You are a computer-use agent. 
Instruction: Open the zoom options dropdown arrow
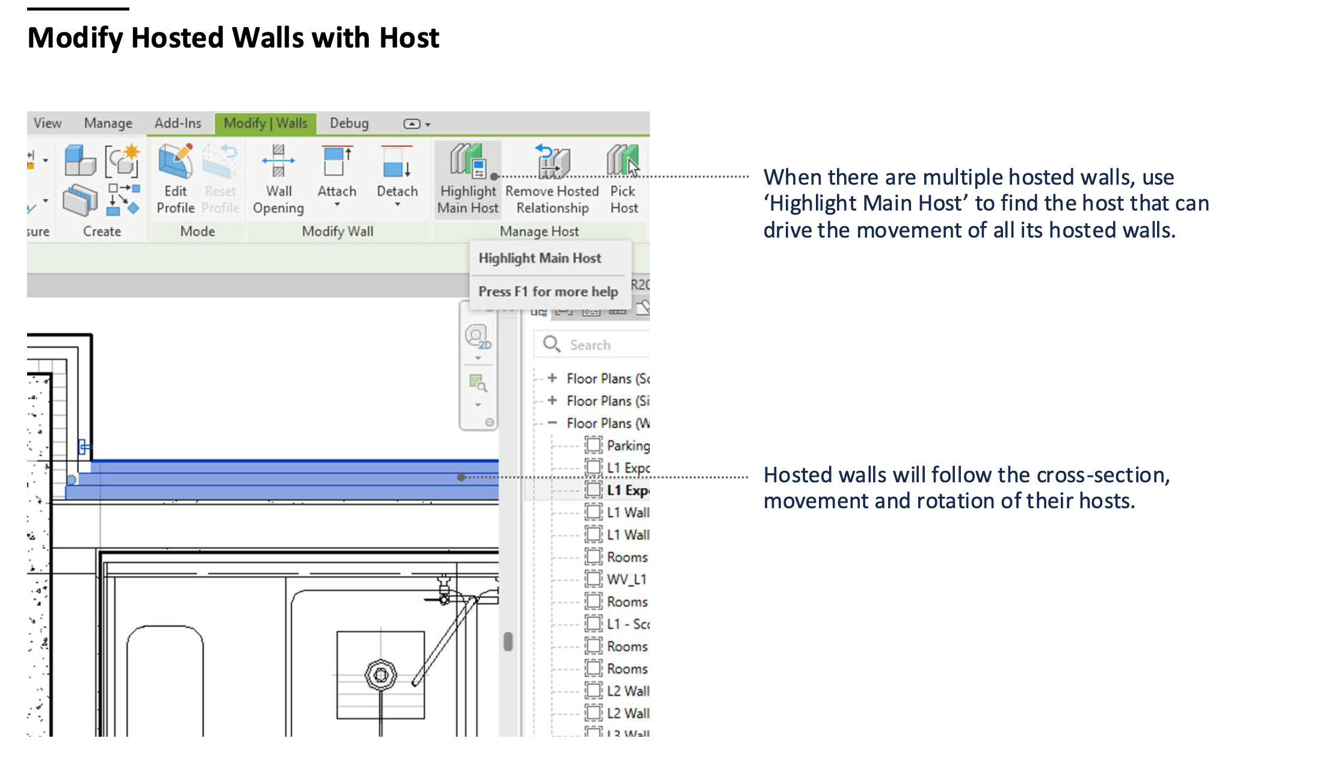(x=478, y=405)
